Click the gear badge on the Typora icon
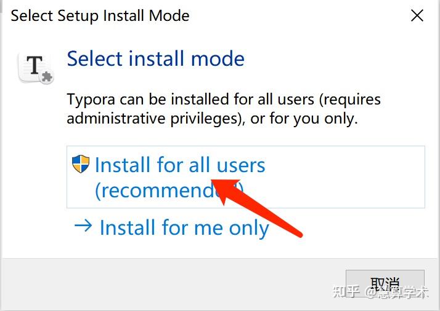Screen dimensions: 440x311 coord(47,77)
